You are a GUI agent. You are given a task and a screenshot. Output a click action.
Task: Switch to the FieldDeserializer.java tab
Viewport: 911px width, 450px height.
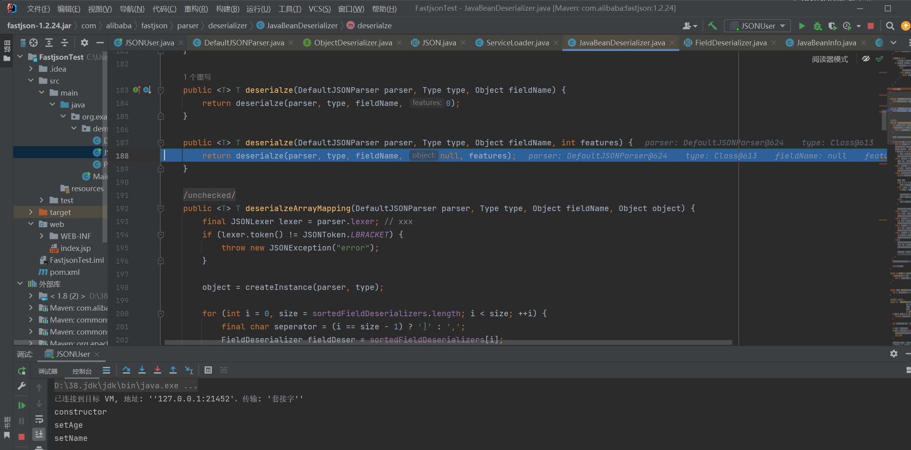(x=730, y=43)
